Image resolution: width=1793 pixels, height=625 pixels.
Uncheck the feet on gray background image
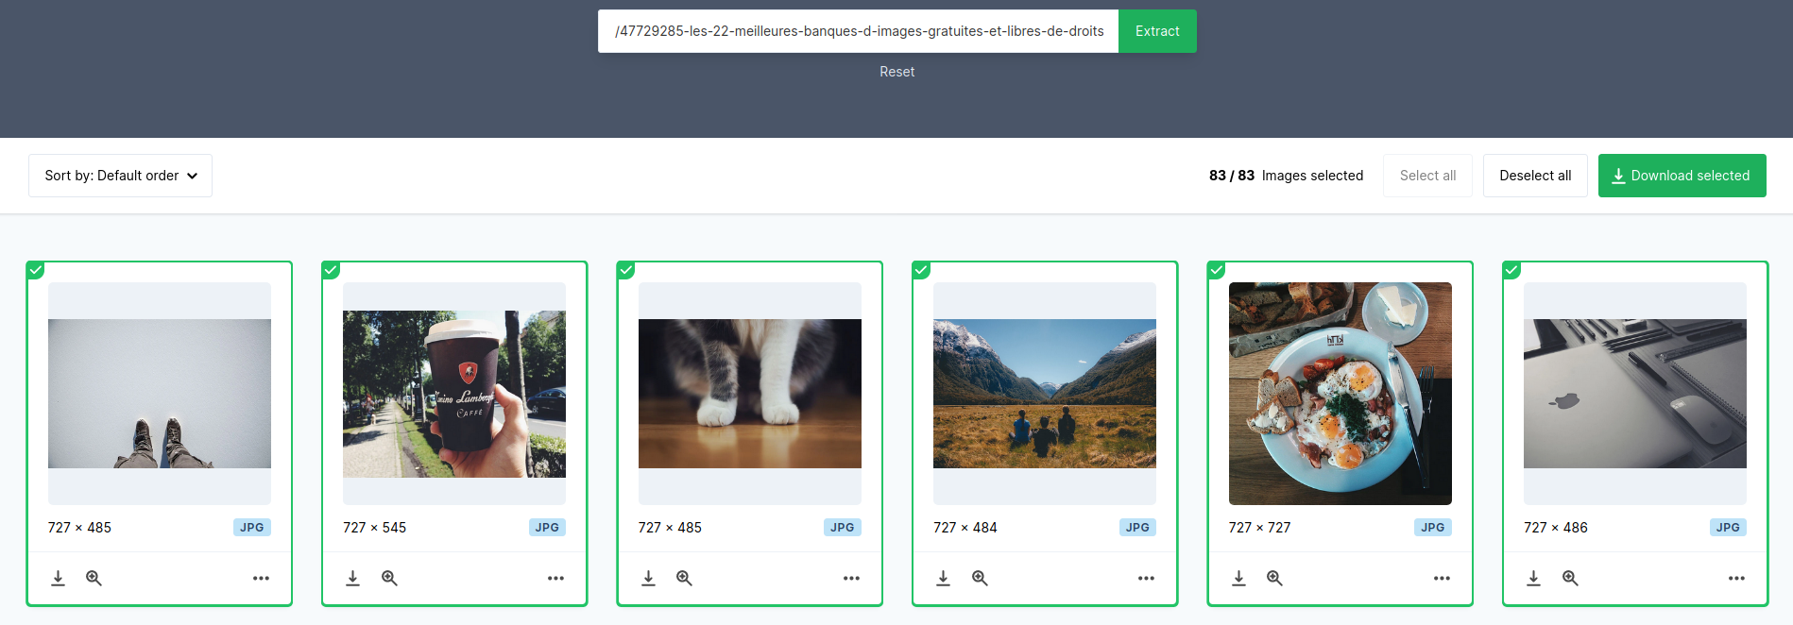point(36,270)
